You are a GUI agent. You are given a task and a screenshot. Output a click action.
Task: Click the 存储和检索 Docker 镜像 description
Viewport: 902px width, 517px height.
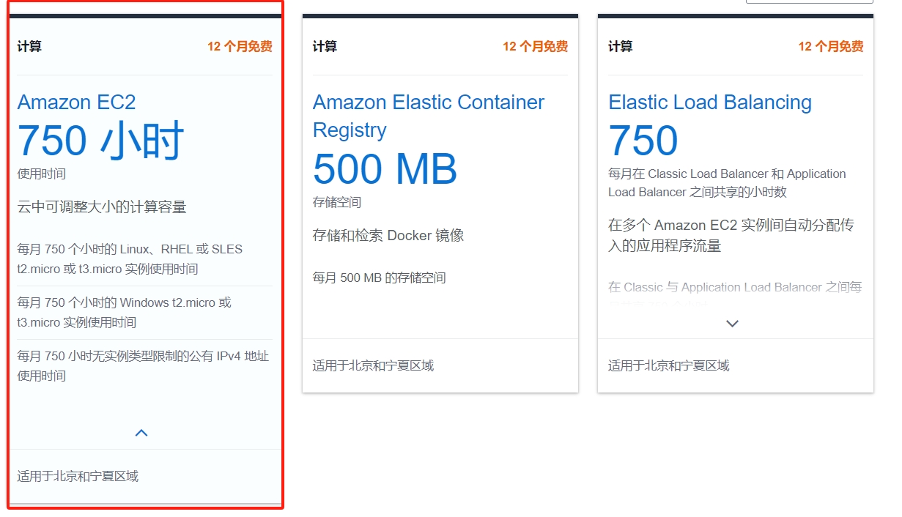(388, 236)
